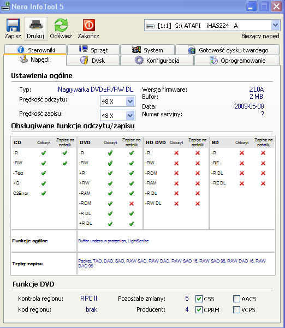Click the Zakończ red power icon
Image resolution: width=285 pixels, height=328 pixels.
tap(89, 25)
